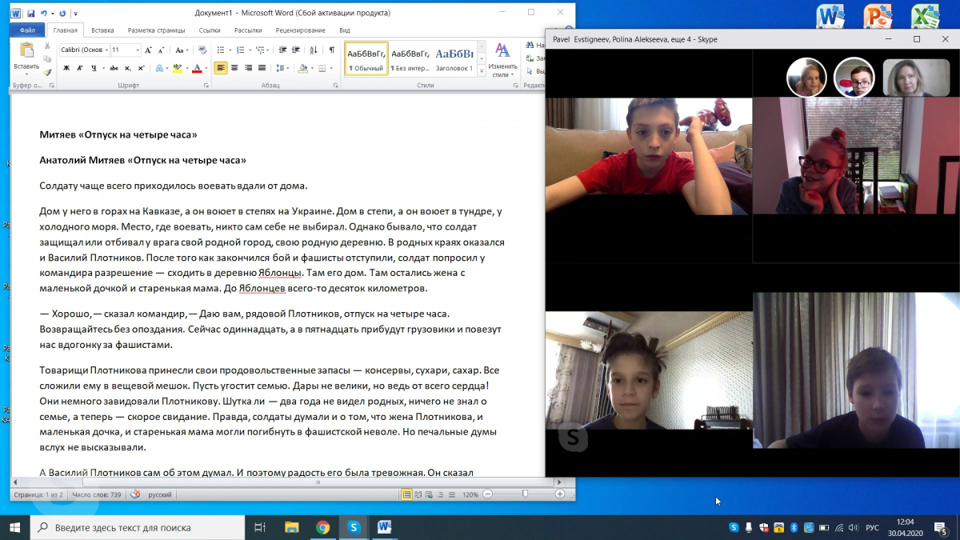Click the text highlight color button
The height and width of the screenshot is (540, 960).
178,68
